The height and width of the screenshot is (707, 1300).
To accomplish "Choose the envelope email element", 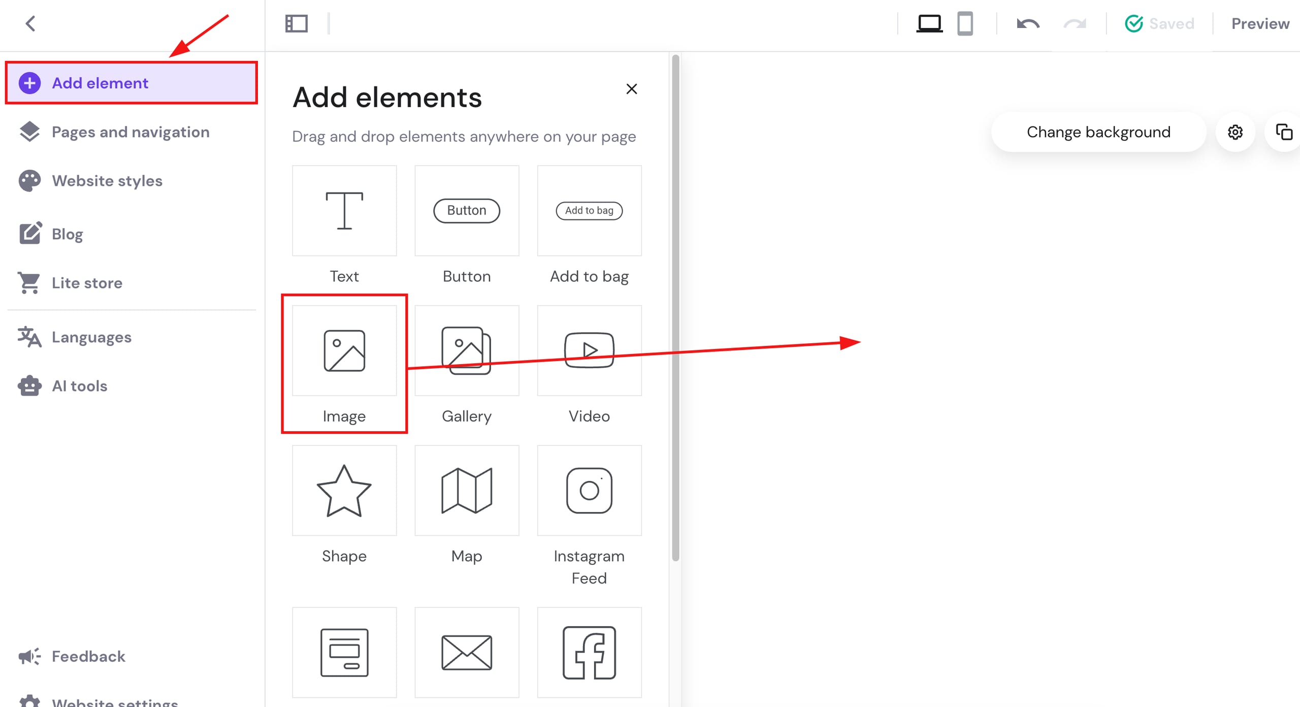I will pos(466,652).
